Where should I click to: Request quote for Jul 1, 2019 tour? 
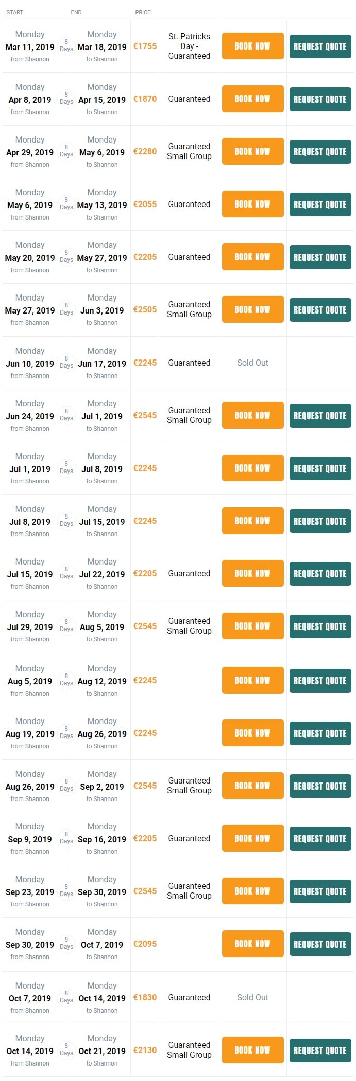320,468
